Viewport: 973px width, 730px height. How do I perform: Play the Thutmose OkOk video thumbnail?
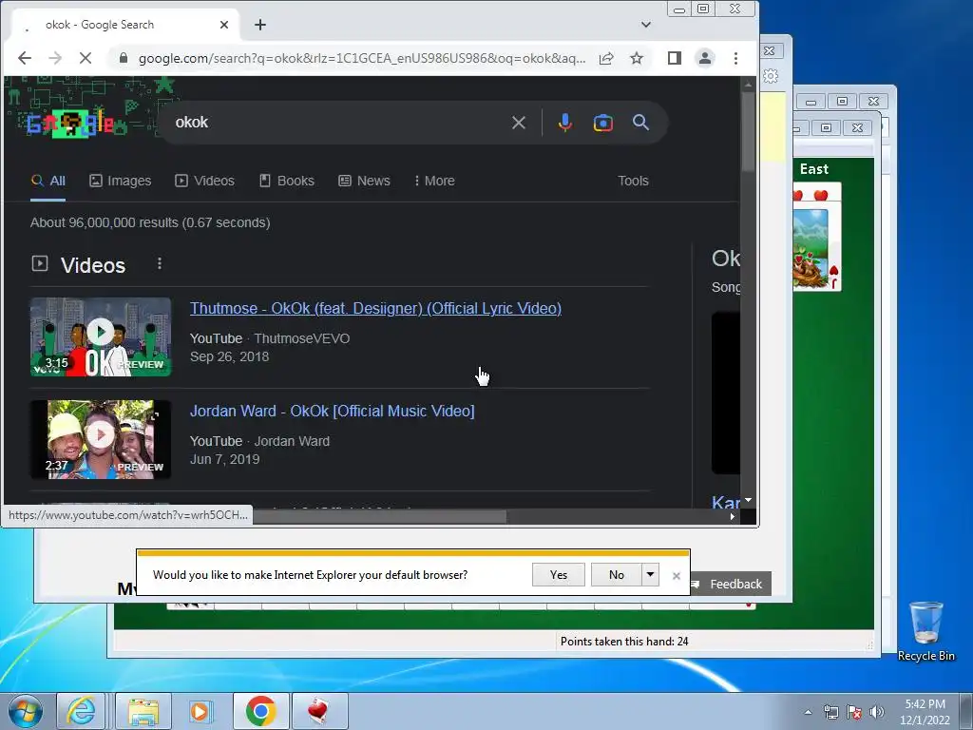101,337
